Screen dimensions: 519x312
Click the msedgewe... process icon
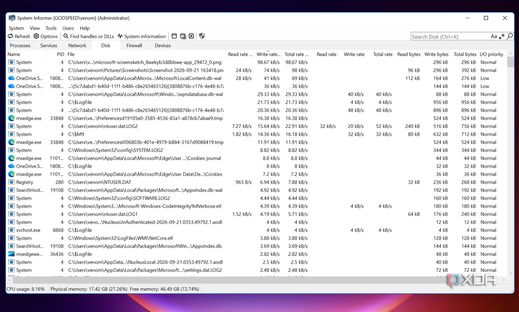[x=11, y=254]
